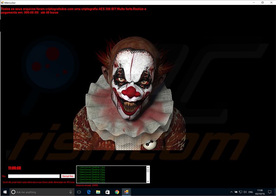The width and height of the screenshot is (276, 196).
Task: Close the KillerLocker window
Action: (x=271, y=3)
